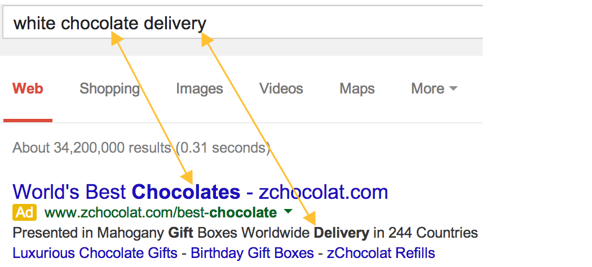Viewport: 592px width, 267px height.
Task: Go to the Videos tab
Action: pos(281,88)
